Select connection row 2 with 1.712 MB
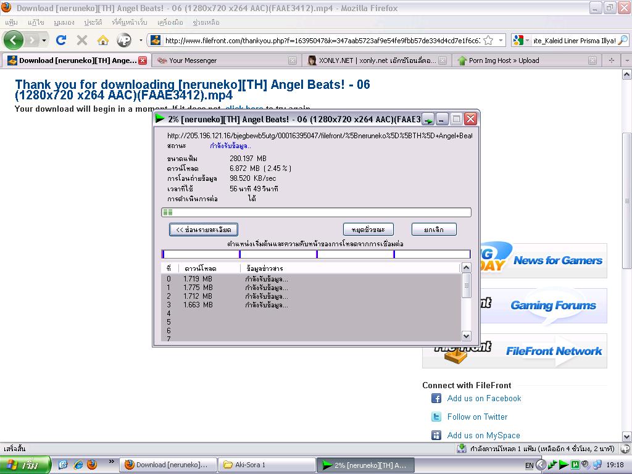The image size is (632, 474). 310,296
